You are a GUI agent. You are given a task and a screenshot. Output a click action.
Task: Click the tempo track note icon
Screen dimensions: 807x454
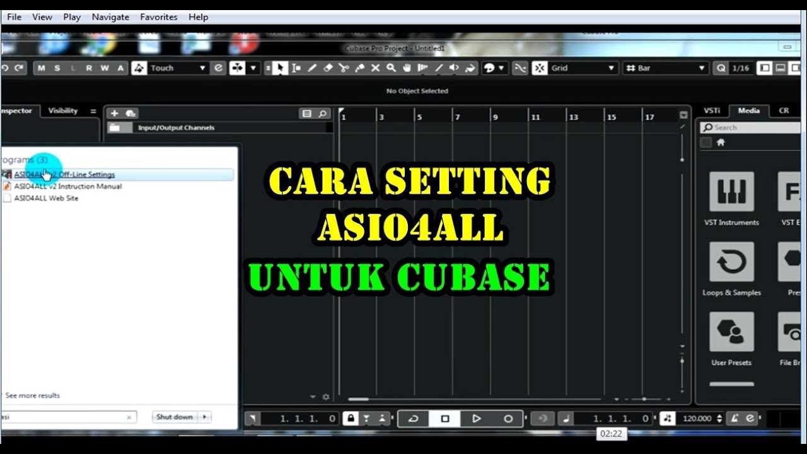(x=668, y=418)
